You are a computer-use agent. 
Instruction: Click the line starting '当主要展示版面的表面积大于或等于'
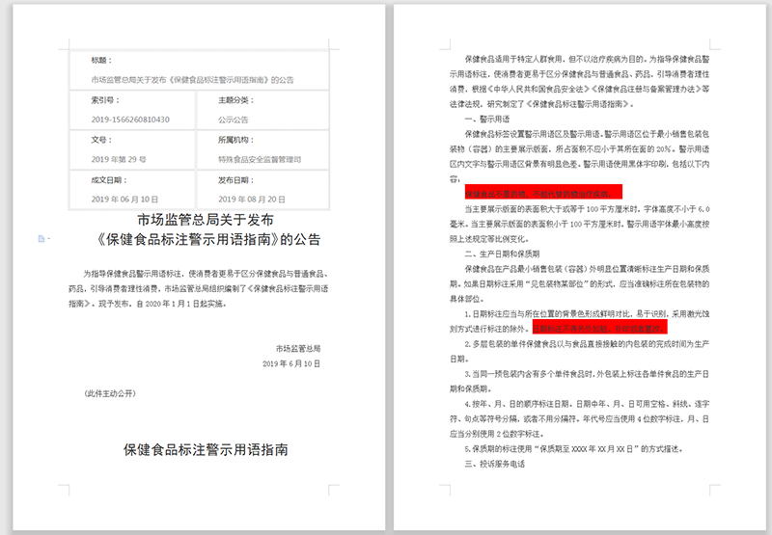point(587,209)
